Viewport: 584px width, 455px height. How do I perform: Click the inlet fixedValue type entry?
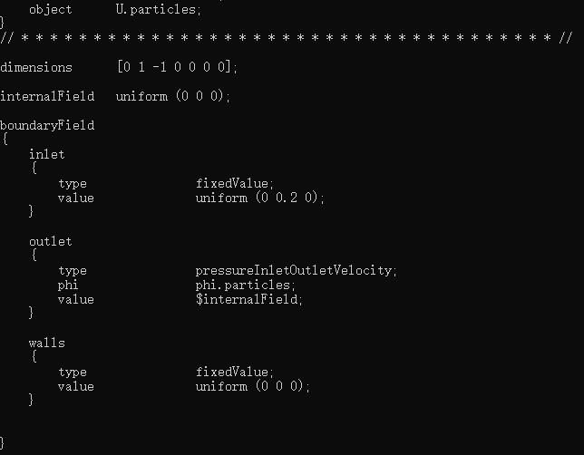pyautogui.click(x=235, y=183)
